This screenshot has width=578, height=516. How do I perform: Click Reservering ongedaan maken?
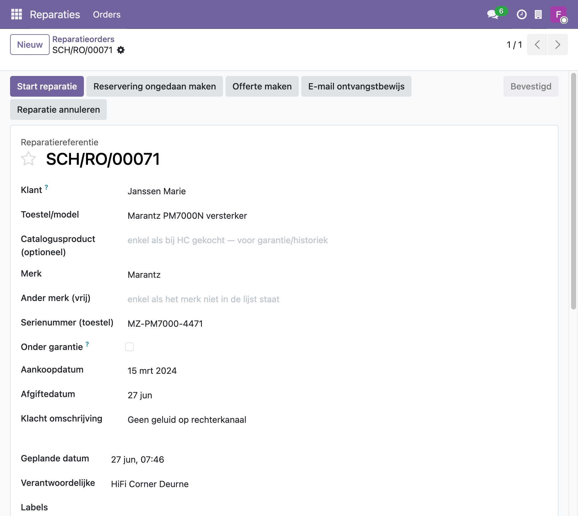point(155,86)
